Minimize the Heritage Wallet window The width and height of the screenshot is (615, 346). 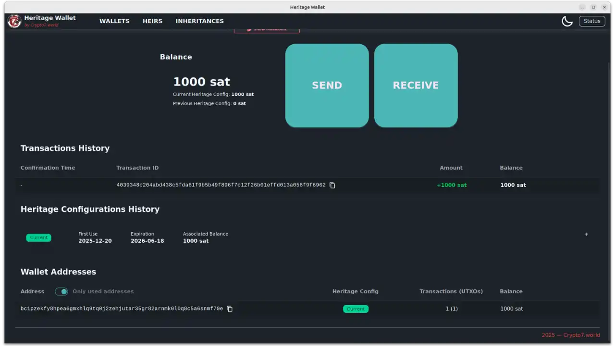(582, 7)
